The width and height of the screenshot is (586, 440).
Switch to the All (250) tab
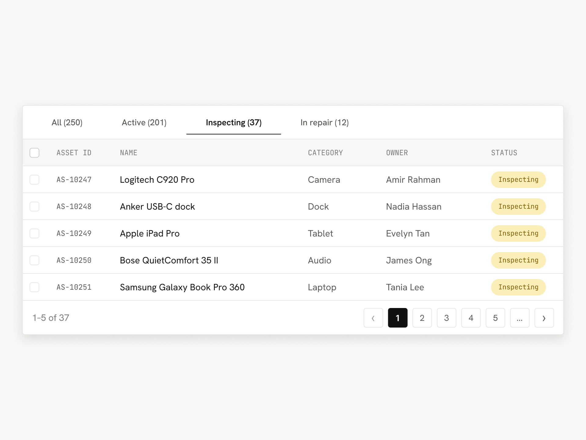(x=67, y=123)
